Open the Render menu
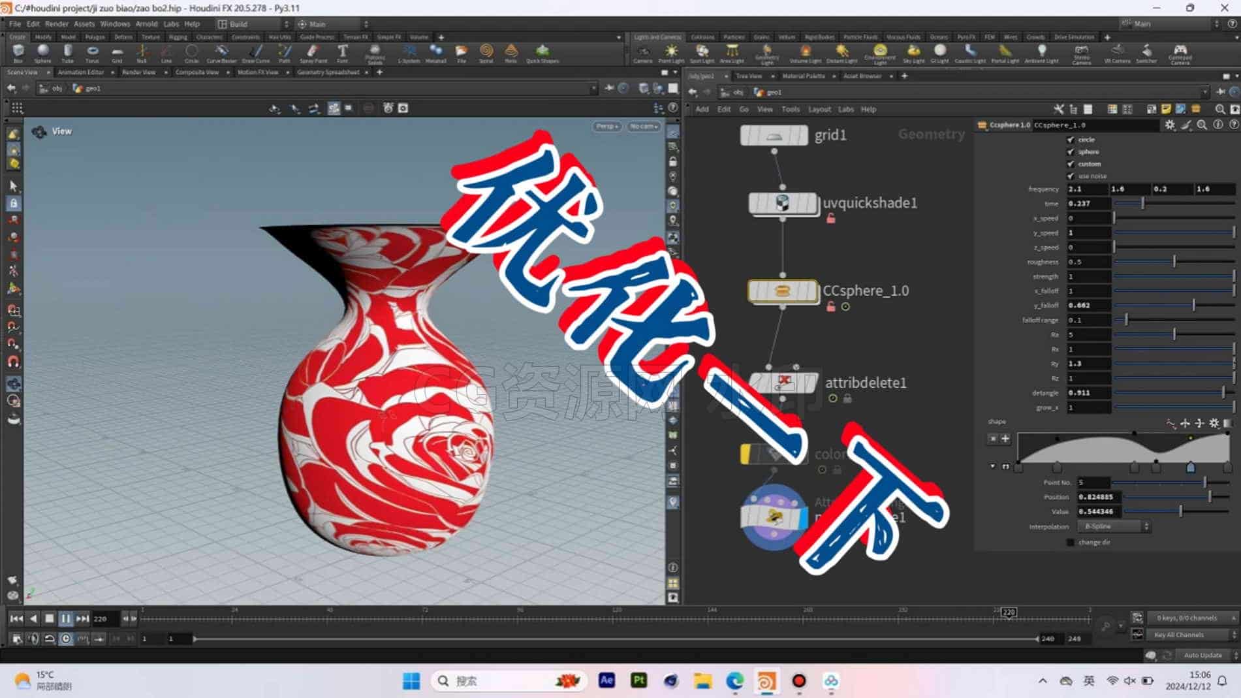The width and height of the screenshot is (1241, 698). [56, 24]
